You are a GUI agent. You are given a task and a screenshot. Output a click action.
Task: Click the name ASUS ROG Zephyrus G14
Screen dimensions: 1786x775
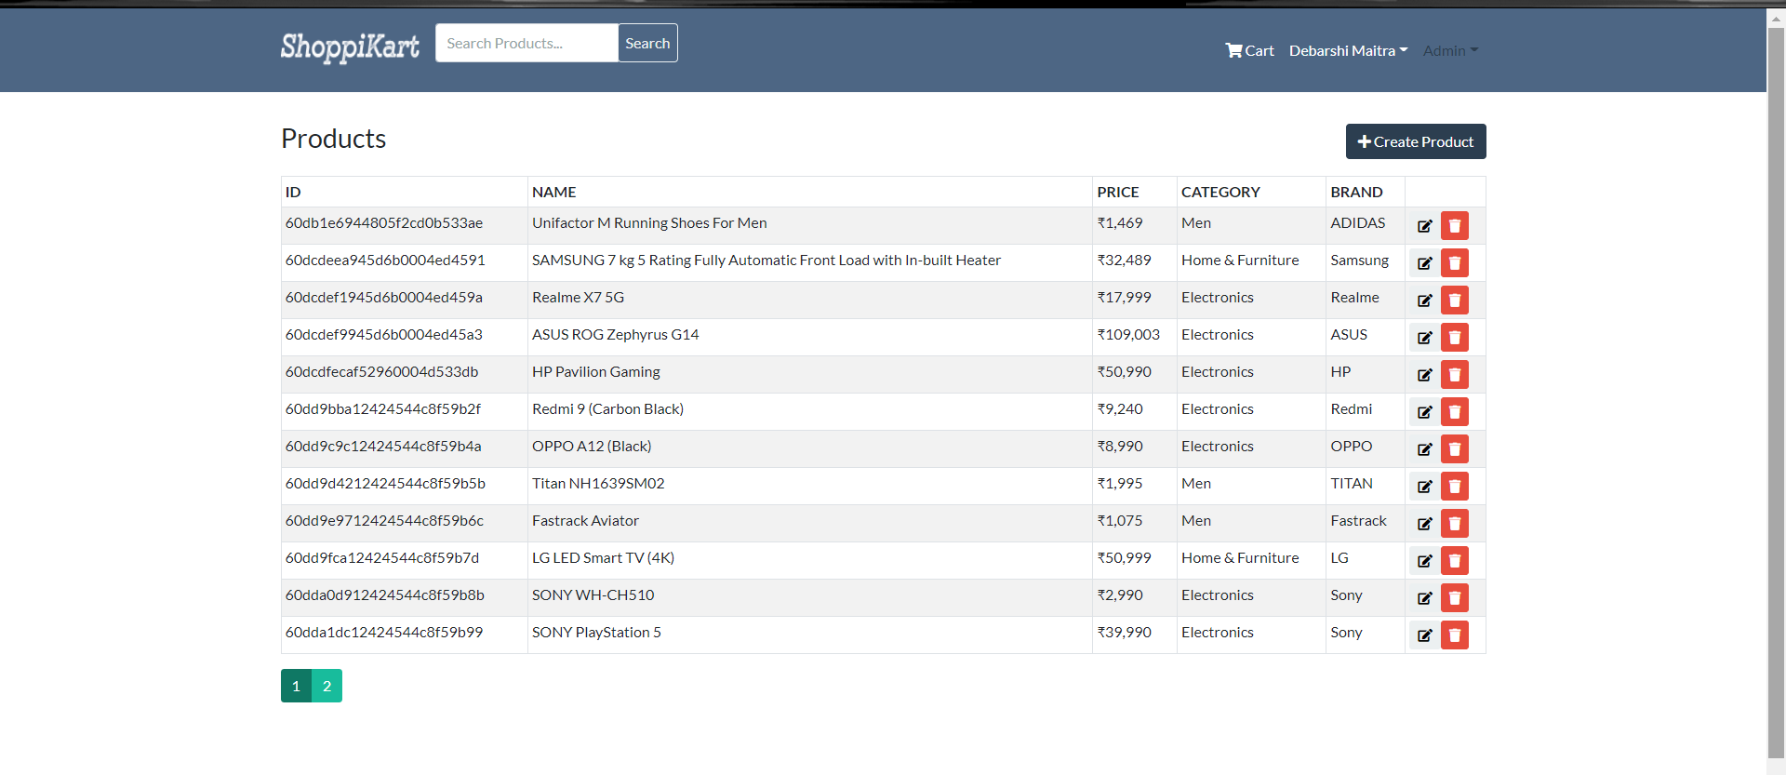pos(615,335)
